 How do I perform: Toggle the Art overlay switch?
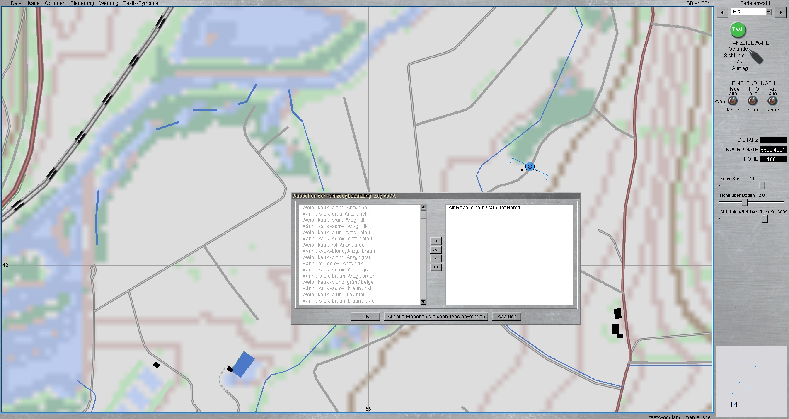pyautogui.click(x=772, y=101)
